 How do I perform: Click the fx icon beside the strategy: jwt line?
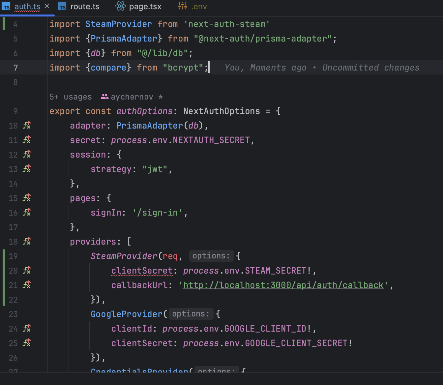27,169
